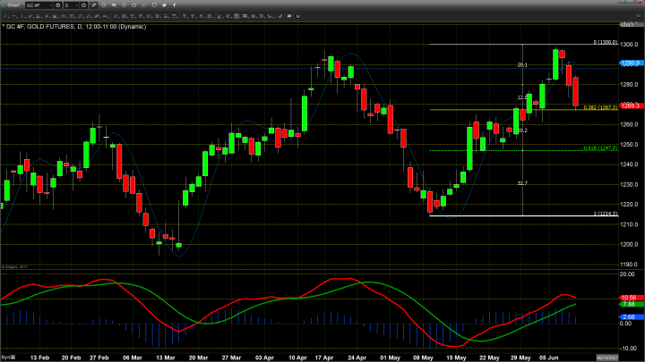Select the up arrow marker tool
645x362 pixels.
click(x=193, y=16)
